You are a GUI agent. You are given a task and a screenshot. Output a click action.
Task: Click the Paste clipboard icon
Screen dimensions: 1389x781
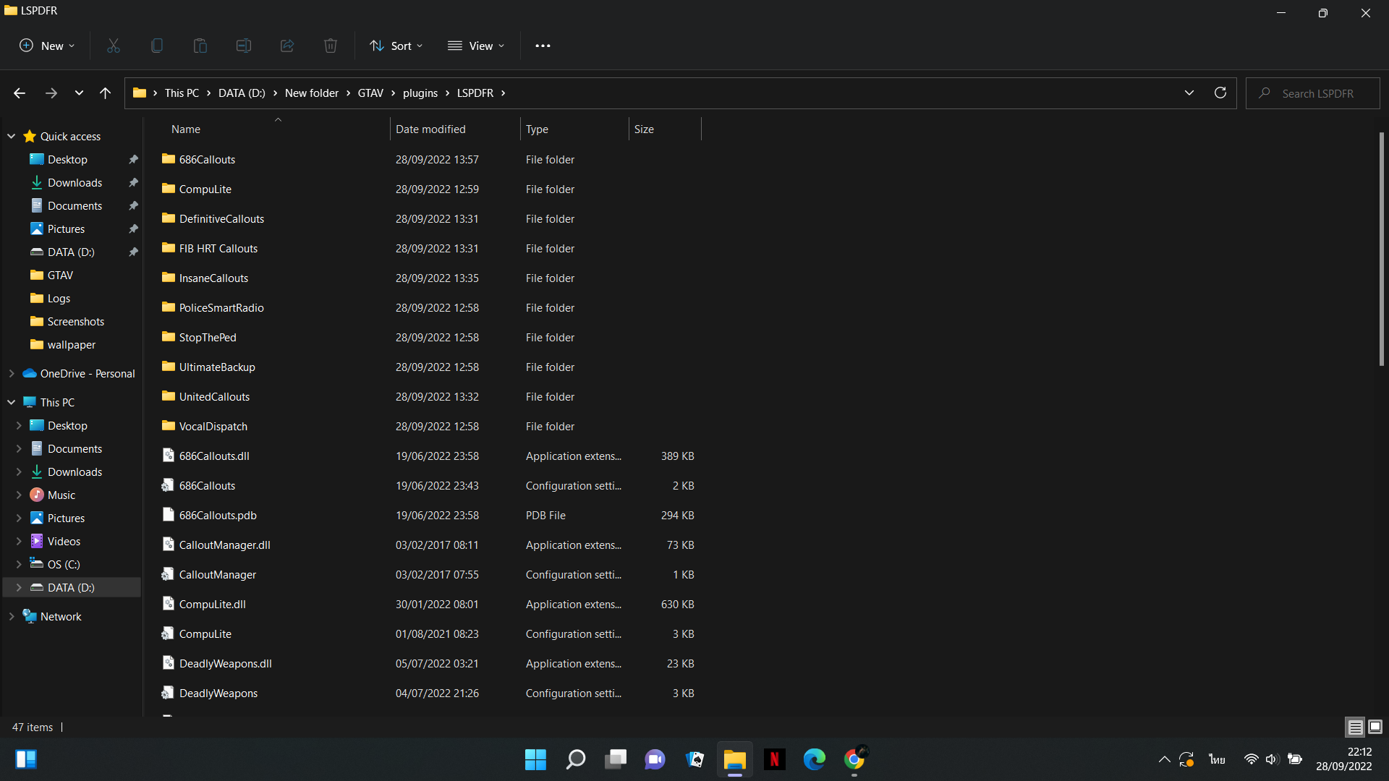click(x=200, y=46)
